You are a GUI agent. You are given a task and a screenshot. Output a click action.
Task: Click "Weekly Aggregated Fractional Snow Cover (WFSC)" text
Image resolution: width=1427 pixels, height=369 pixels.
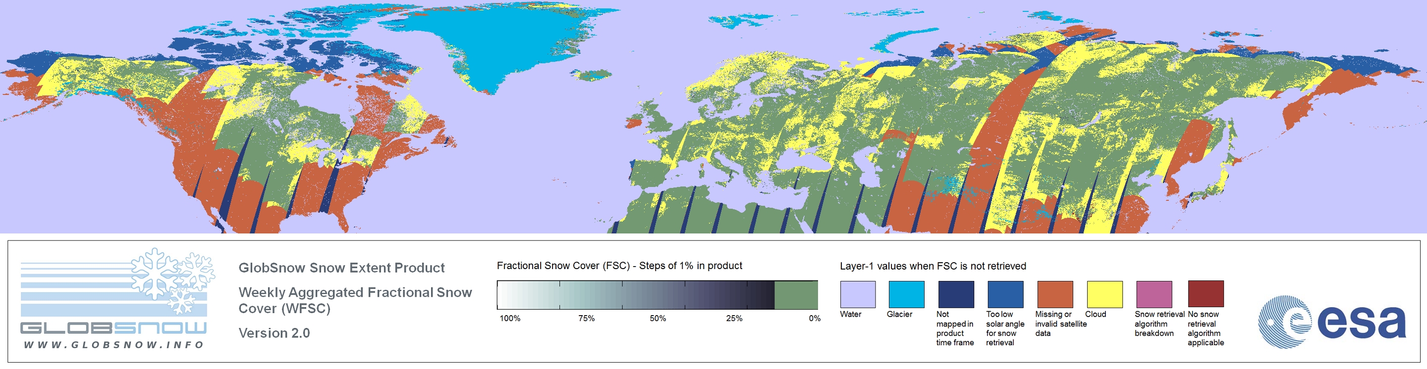pyautogui.click(x=355, y=300)
